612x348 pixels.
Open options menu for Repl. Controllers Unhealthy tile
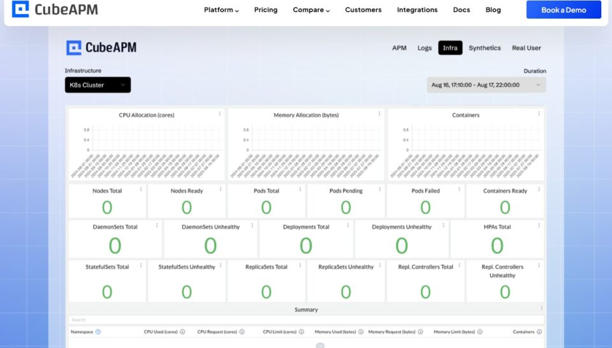pos(539,265)
